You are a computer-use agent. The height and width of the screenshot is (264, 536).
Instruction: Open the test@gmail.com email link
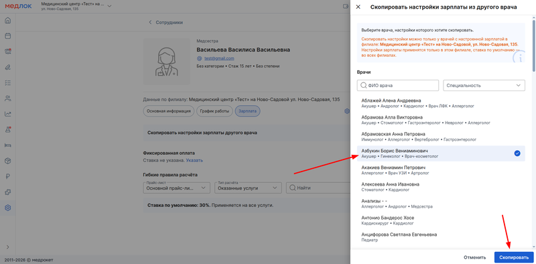[219, 58]
